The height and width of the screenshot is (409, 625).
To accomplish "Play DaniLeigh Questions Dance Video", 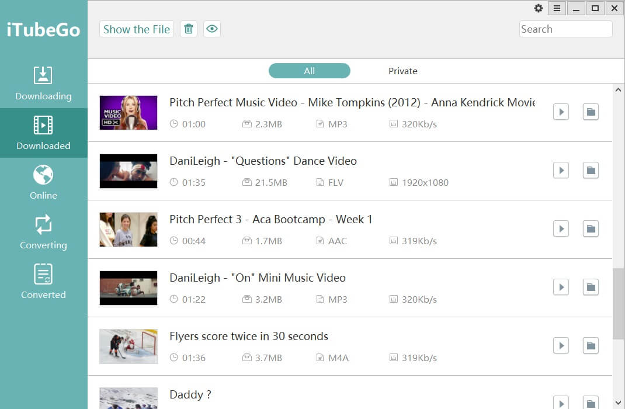I will pos(561,171).
